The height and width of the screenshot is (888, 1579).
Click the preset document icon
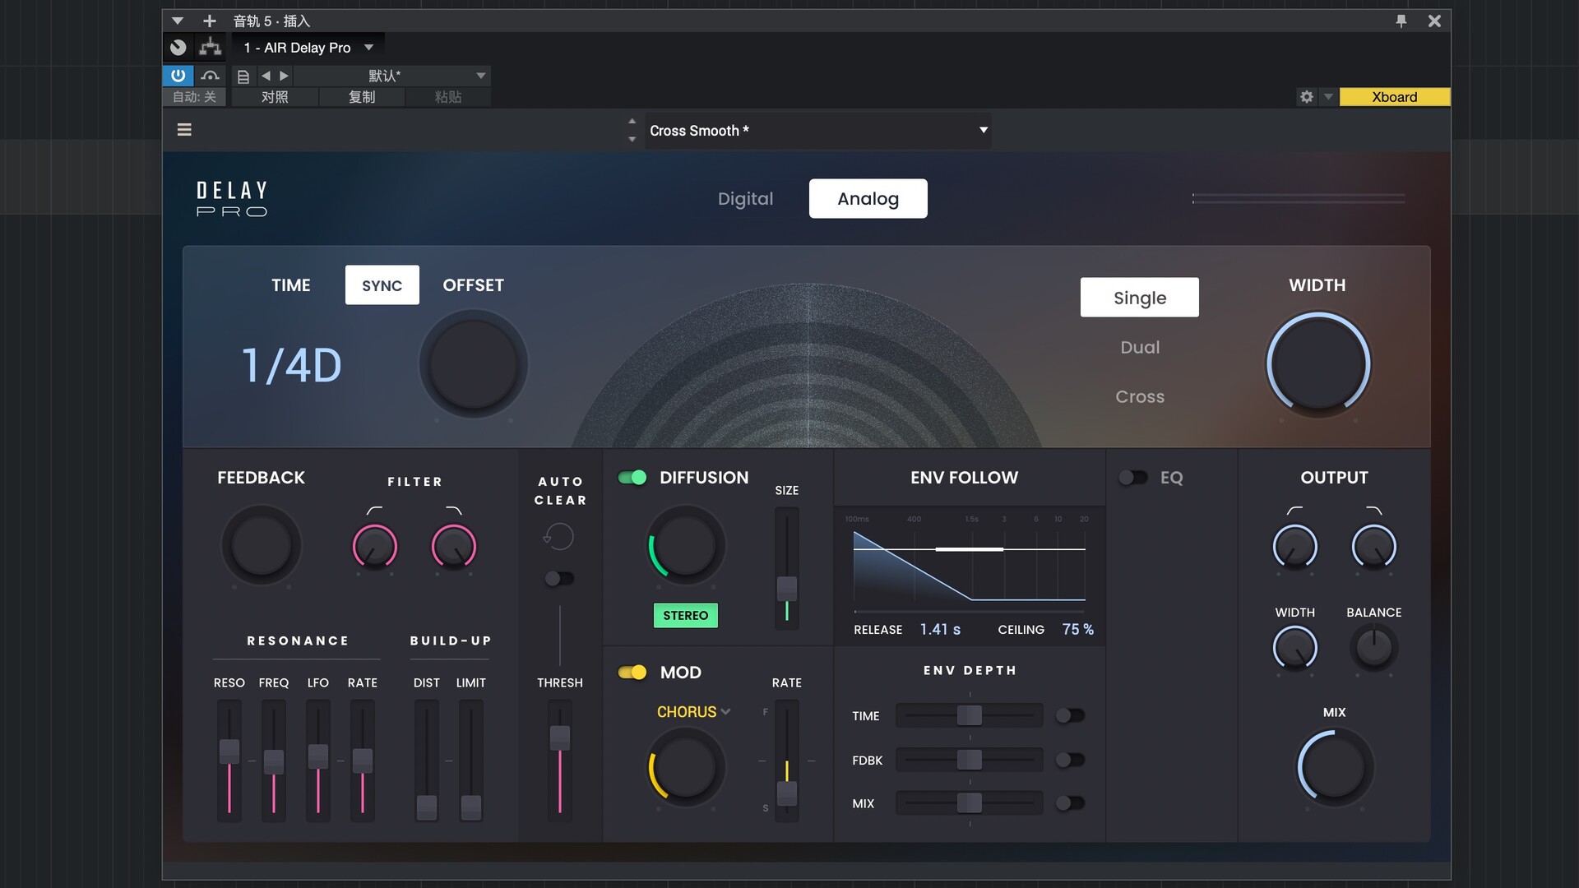pyautogui.click(x=243, y=76)
